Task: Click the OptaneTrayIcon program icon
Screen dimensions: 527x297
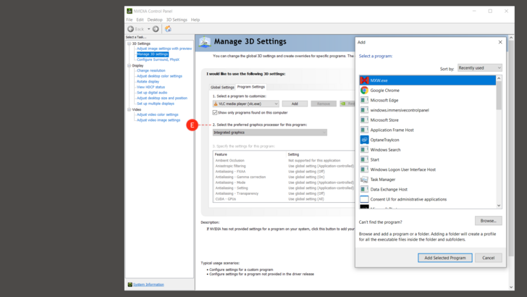Action: tap(364, 140)
